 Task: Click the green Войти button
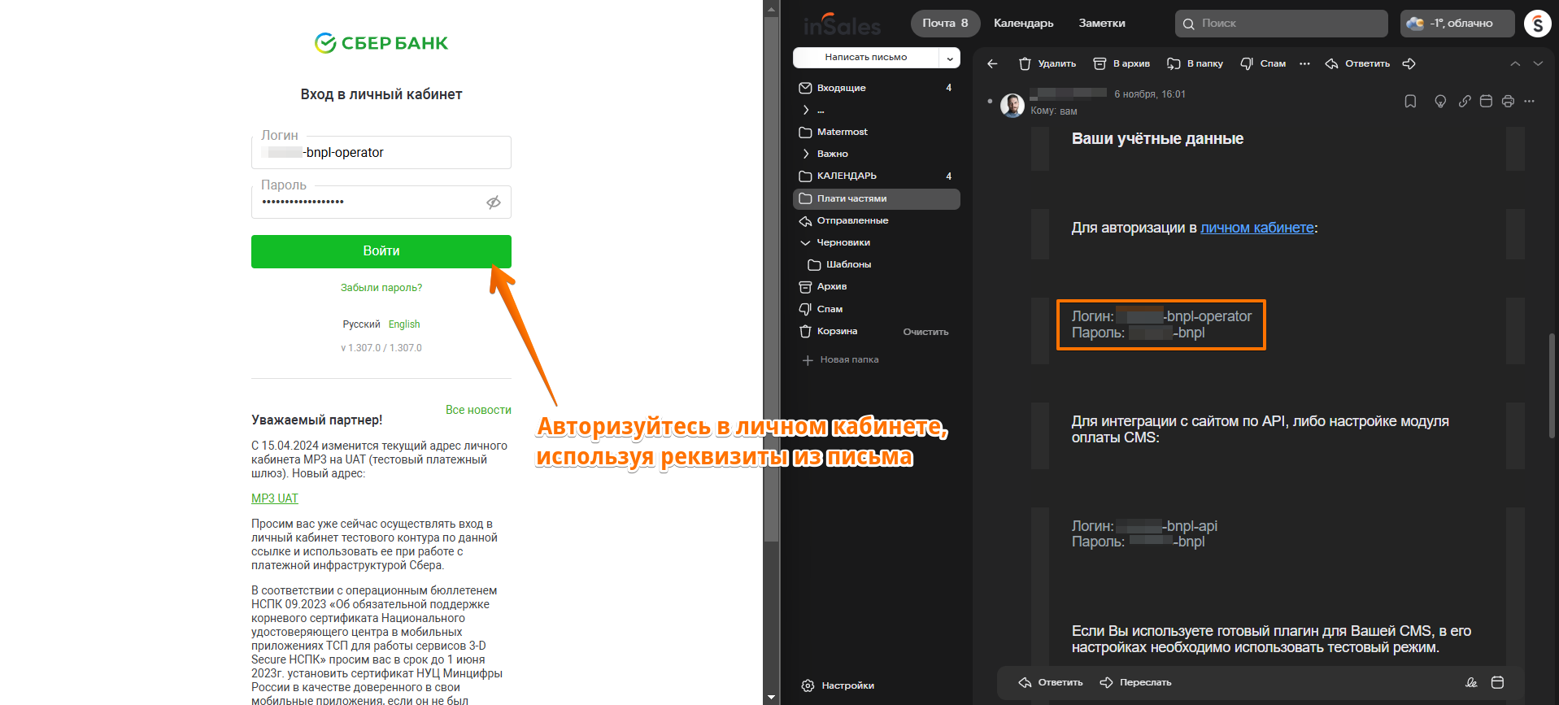(x=381, y=251)
